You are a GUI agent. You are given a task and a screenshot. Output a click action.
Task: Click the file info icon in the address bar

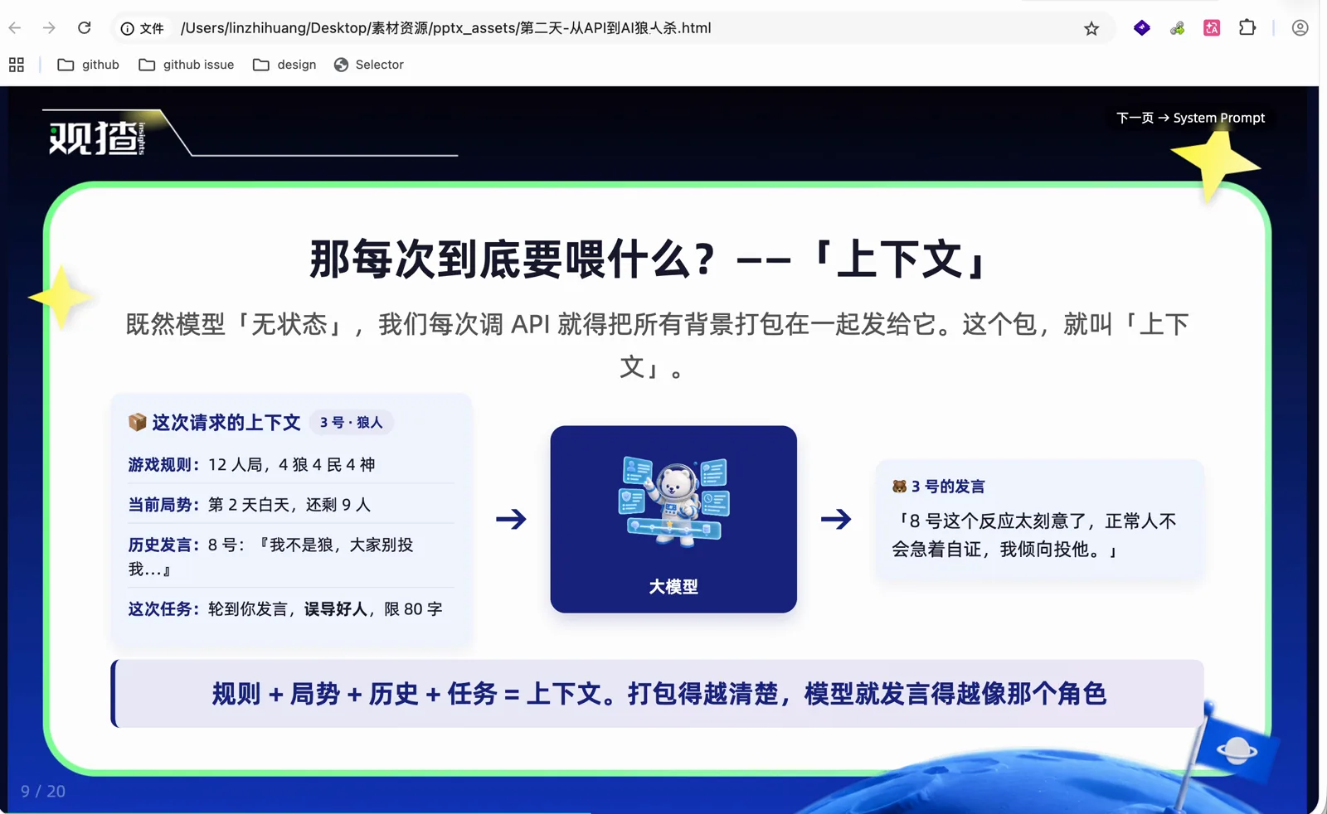pyautogui.click(x=128, y=28)
